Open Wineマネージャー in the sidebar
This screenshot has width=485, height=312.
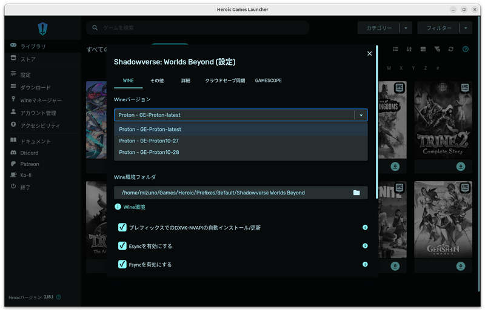[x=42, y=100]
